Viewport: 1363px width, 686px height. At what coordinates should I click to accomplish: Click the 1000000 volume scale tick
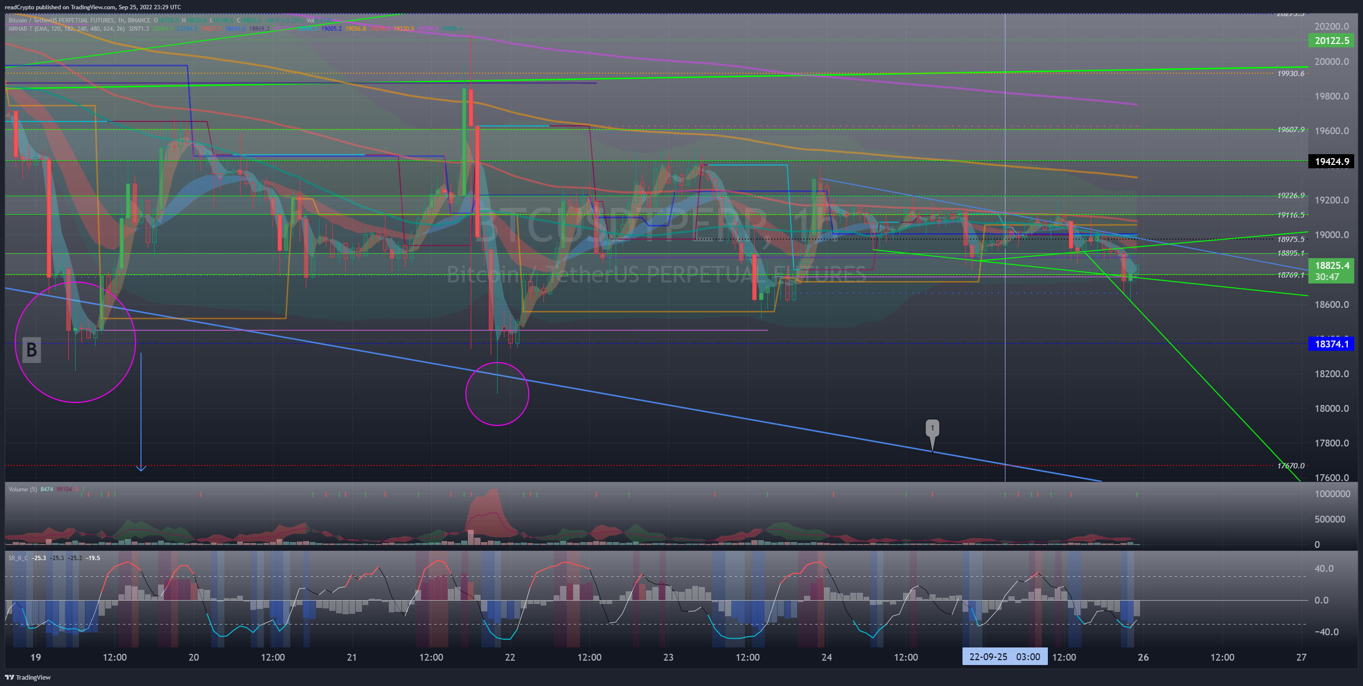click(1332, 494)
